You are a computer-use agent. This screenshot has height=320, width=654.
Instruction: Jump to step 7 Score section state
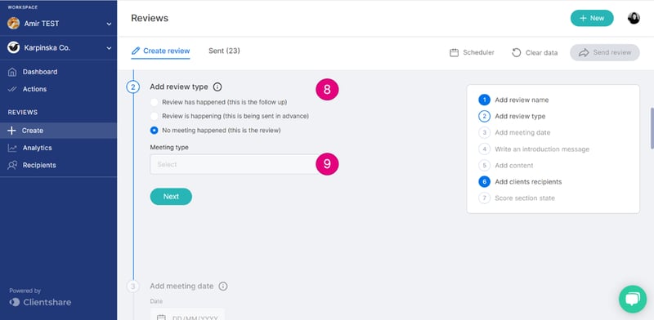pos(517,198)
